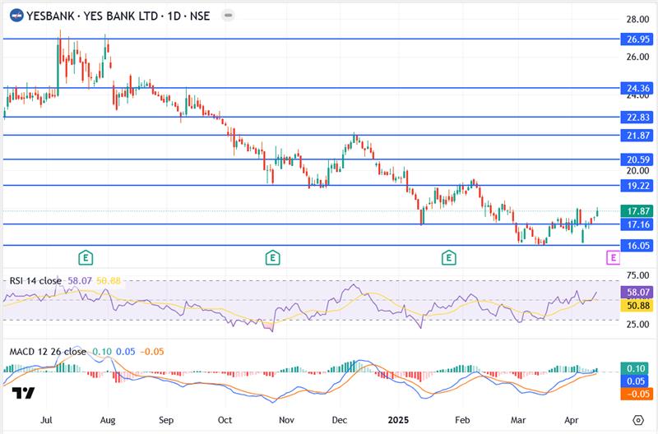Select the MACD 12 26 close indicator label
658x434 pixels.
48,352
